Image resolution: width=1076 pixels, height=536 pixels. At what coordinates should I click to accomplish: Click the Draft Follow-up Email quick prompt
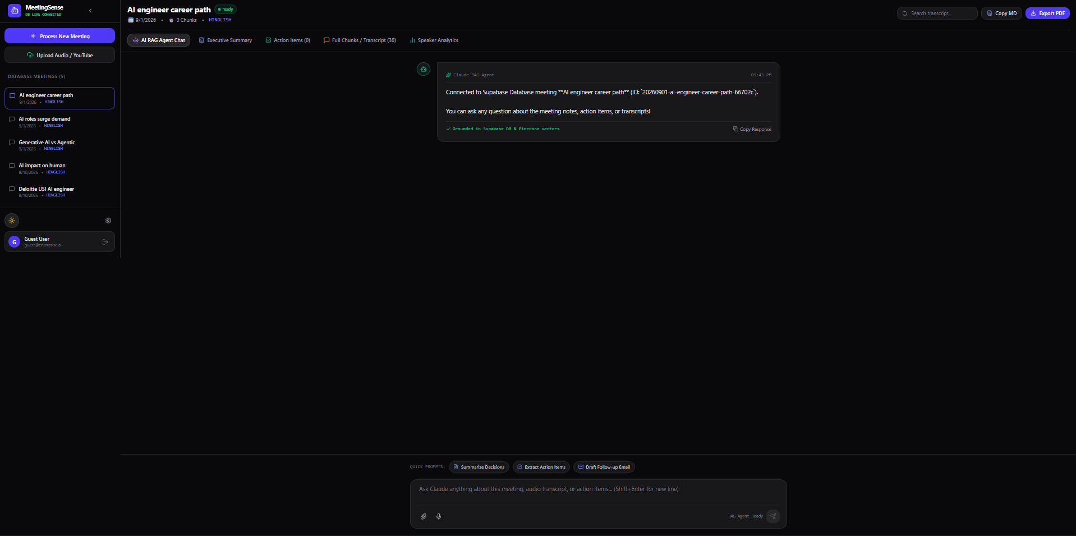pos(604,467)
